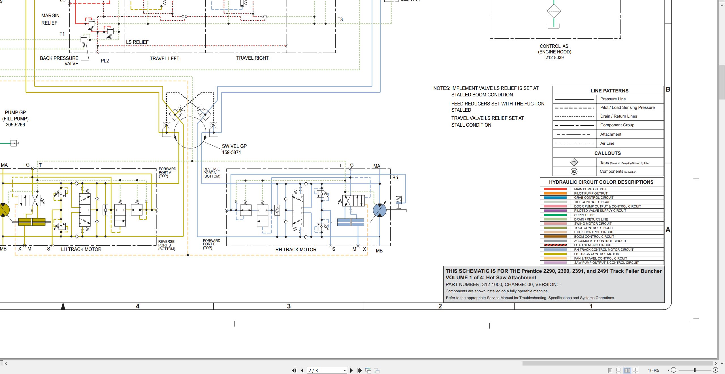Click the MAIN PUMP OUTPUT red swatch
The height and width of the screenshot is (374, 725).
pos(555,189)
